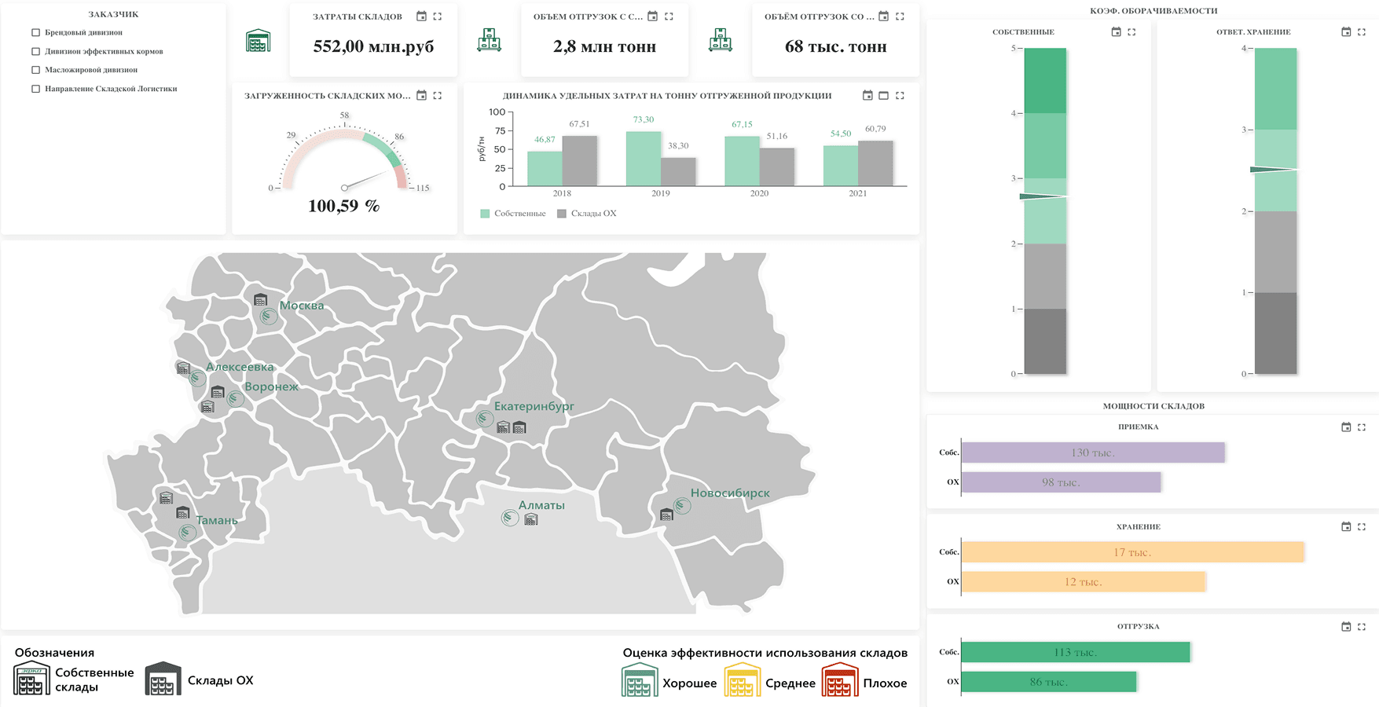Check the Брендовый дивизион checkbox

(x=35, y=33)
